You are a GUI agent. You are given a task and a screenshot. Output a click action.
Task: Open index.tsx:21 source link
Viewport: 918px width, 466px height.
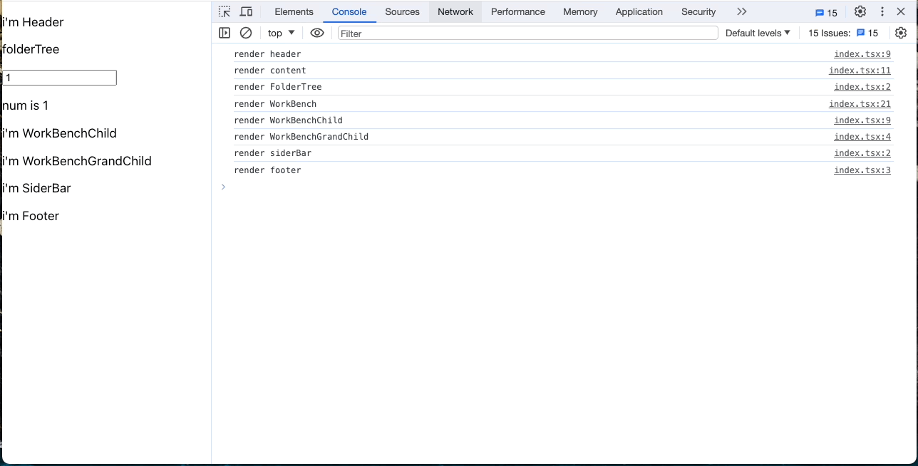[860, 104]
